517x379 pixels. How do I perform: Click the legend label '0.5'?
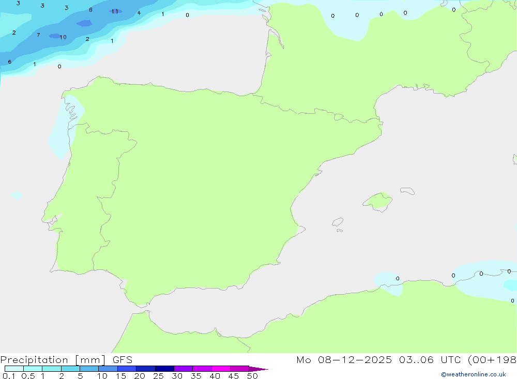coord(28,376)
